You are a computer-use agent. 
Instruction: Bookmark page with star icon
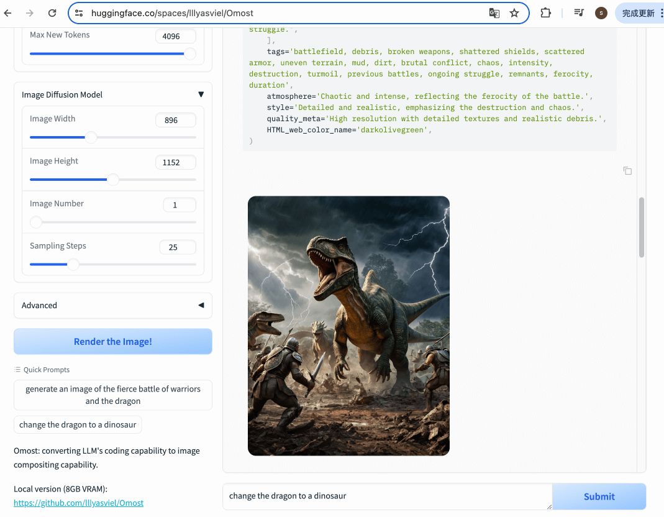click(514, 13)
